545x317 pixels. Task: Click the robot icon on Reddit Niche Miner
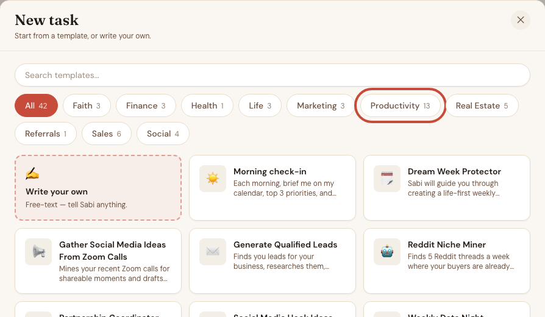point(387,252)
